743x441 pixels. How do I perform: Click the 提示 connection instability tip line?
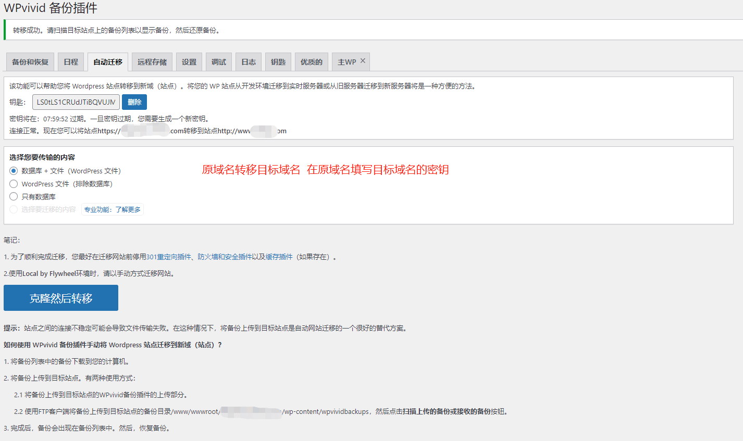(x=205, y=328)
